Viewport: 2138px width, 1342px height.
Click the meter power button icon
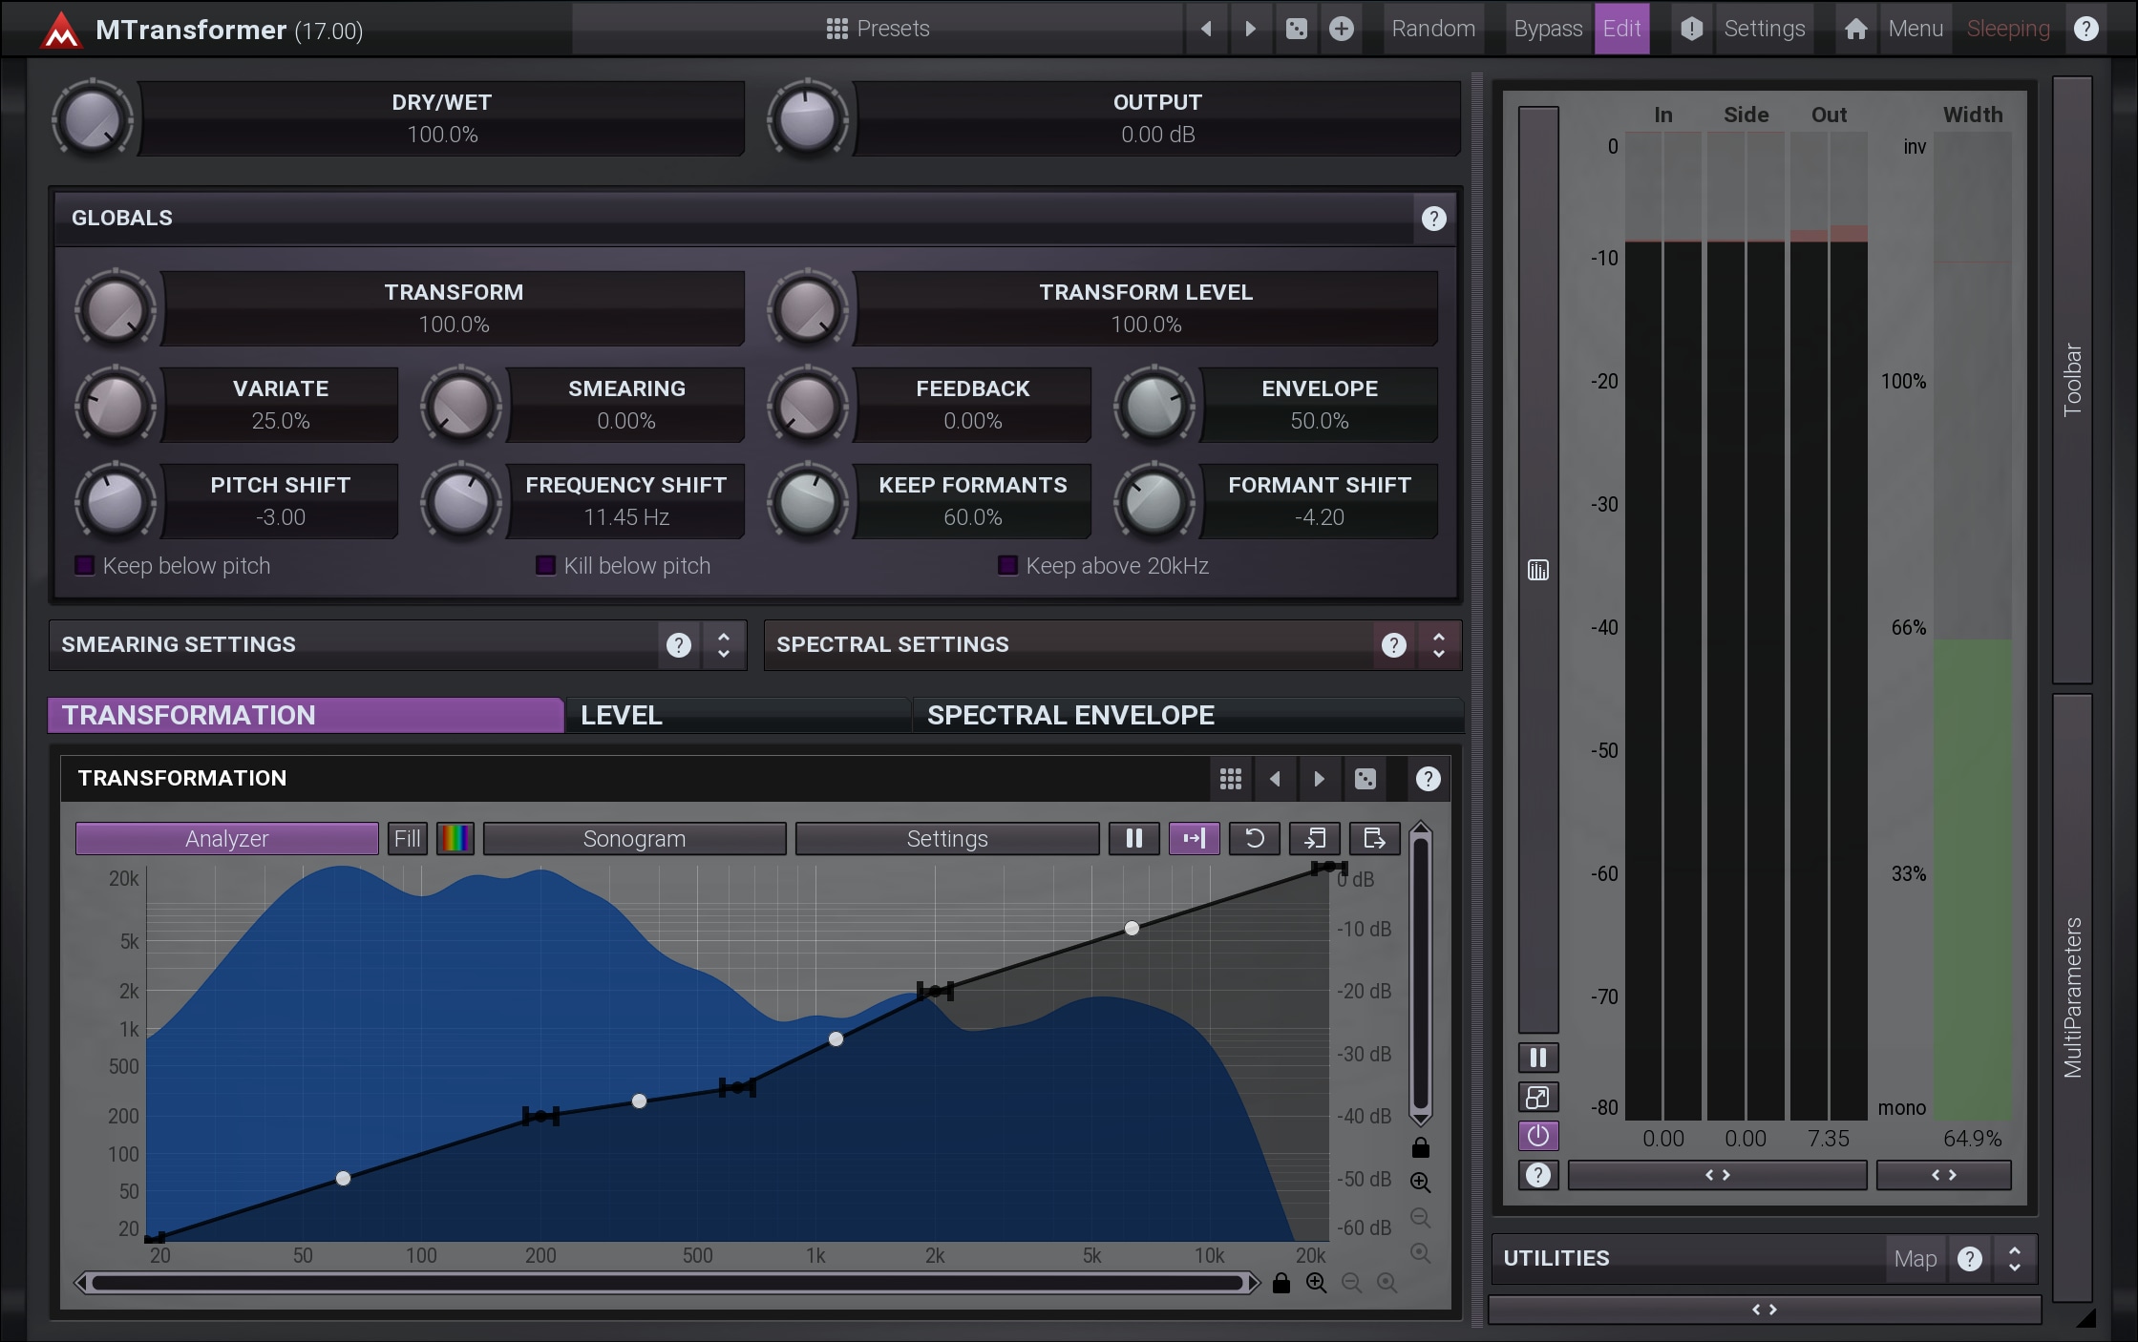(x=1537, y=1136)
